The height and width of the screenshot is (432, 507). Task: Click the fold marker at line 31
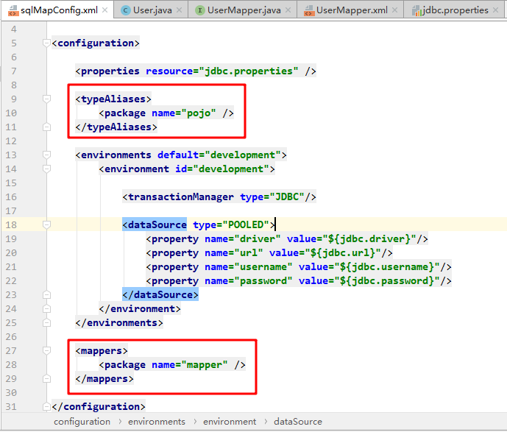pyautogui.click(x=46, y=407)
